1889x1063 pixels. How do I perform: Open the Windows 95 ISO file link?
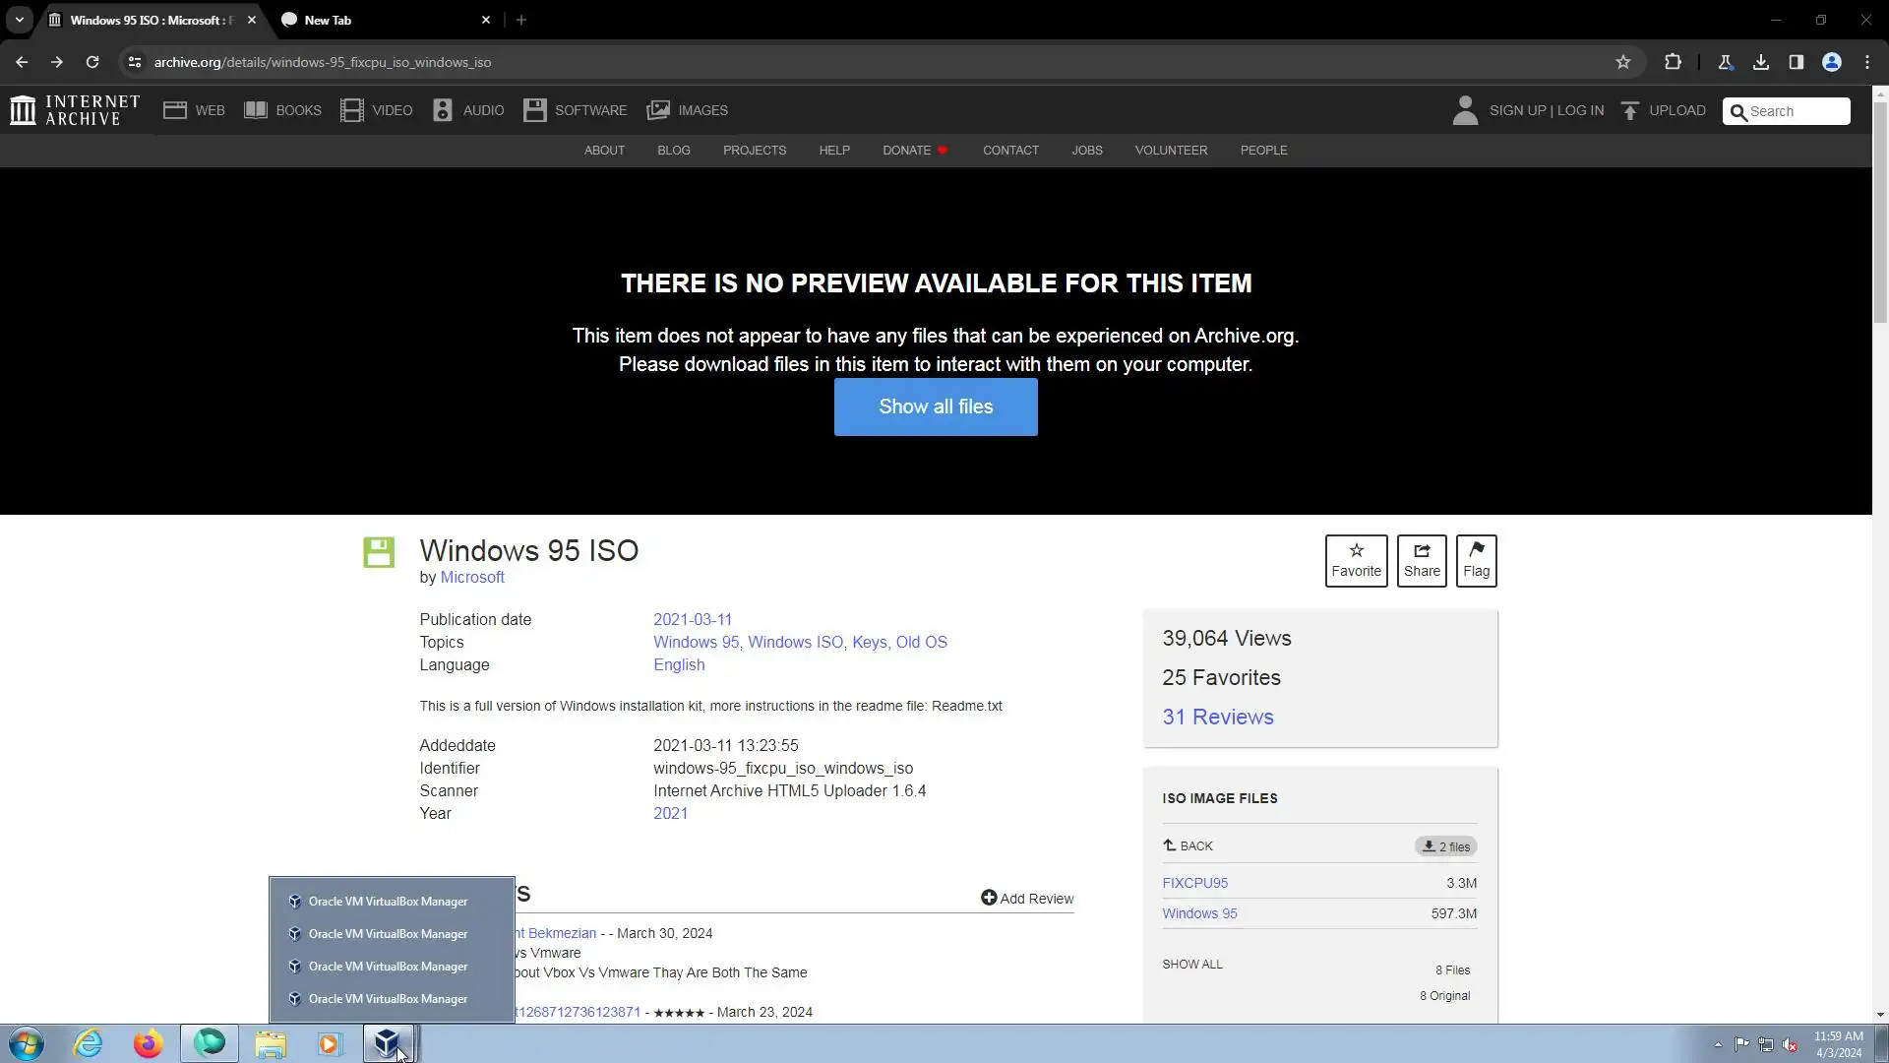pos(1199,913)
